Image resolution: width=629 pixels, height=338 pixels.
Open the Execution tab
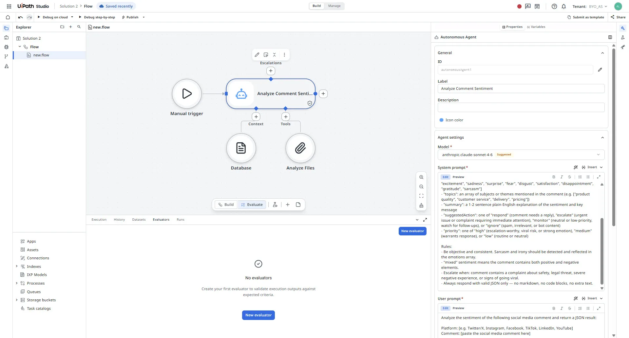99,220
